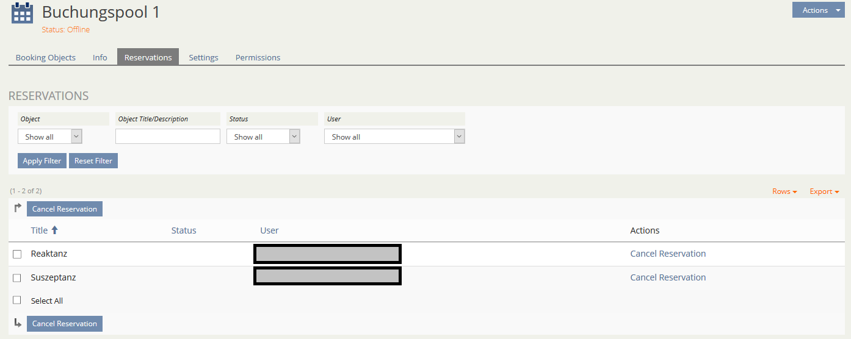This screenshot has height=339, width=851.
Task: Expand the Status filter dropdown
Action: (x=263, y=137)
